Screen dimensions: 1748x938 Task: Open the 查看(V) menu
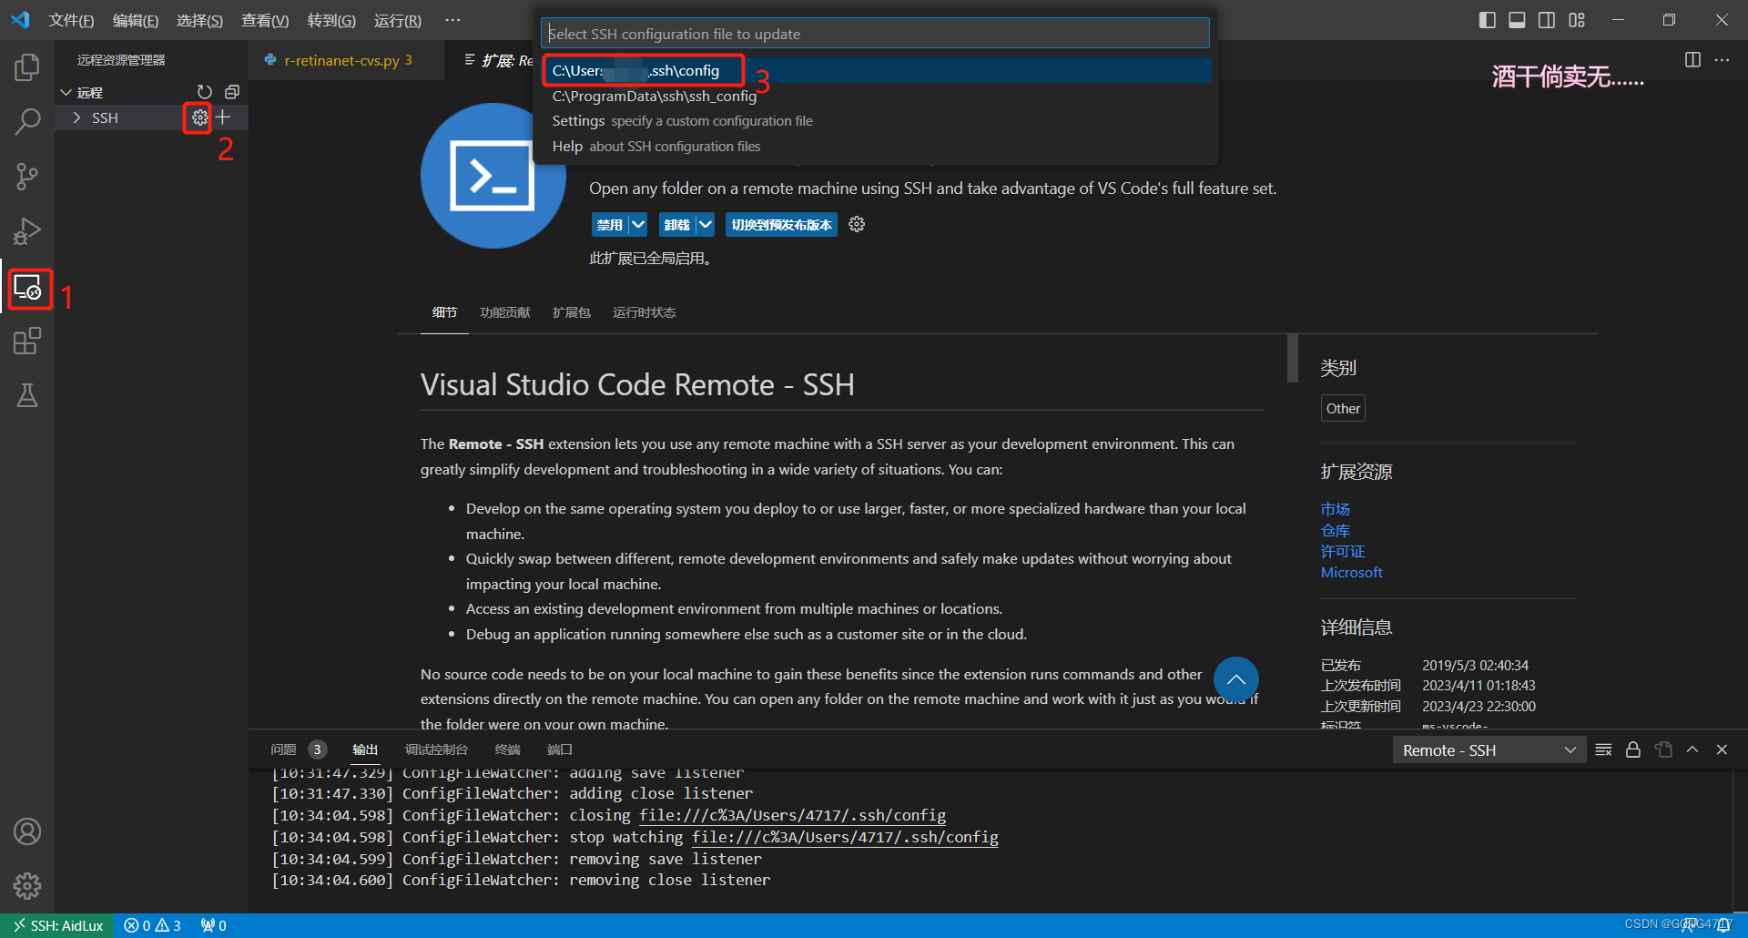point(265,20)
